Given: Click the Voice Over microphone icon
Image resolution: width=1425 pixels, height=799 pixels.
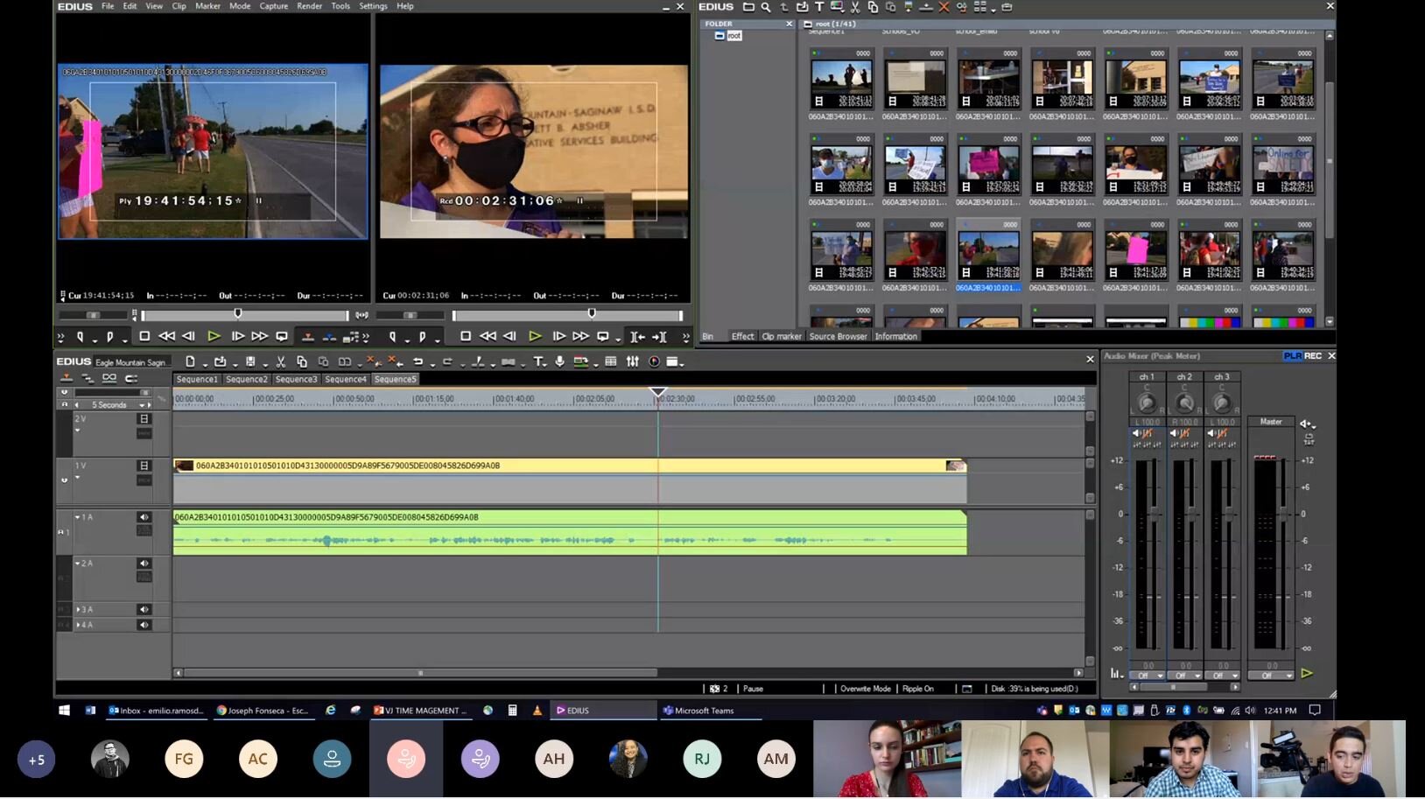Looking at the screenshot, I should click(559, 361).
